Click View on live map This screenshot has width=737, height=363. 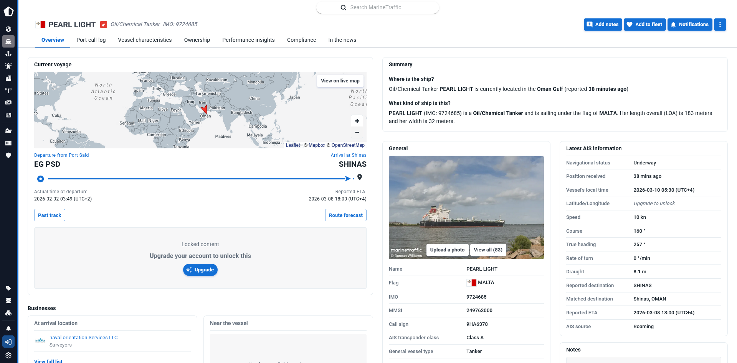tap(340, 81)
